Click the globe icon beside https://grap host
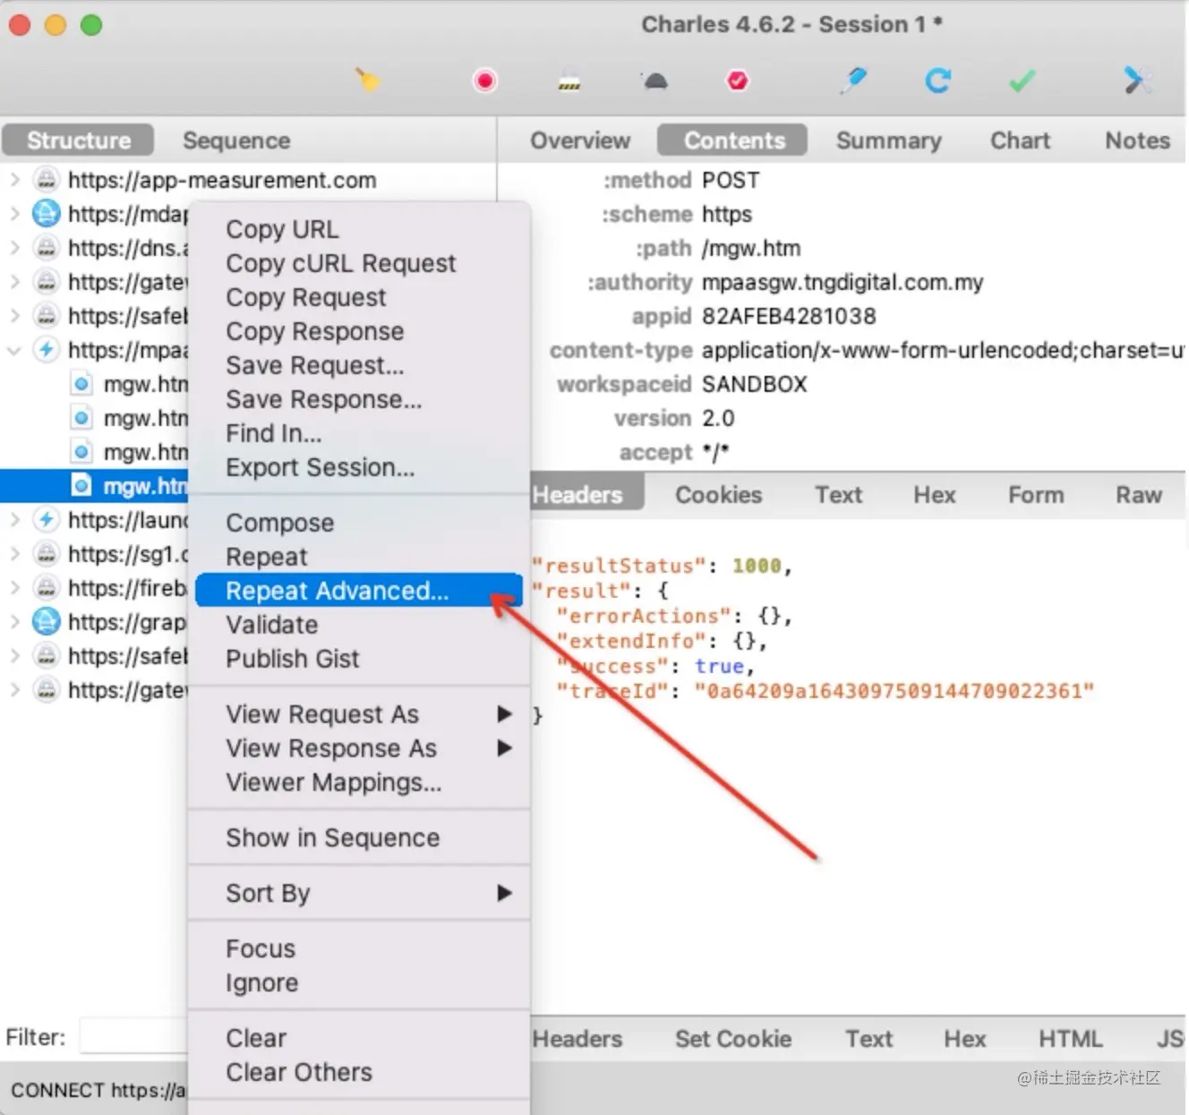The width and height of the screenshot is (1189, 1115). click(47, 622)
